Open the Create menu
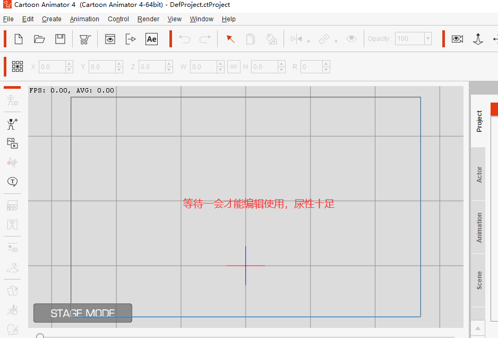The width and height of the screenshot is (498, 338). (52, 19)
